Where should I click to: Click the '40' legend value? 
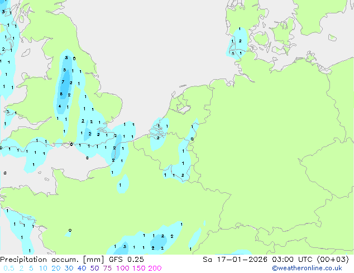click(x=82, y=269)
